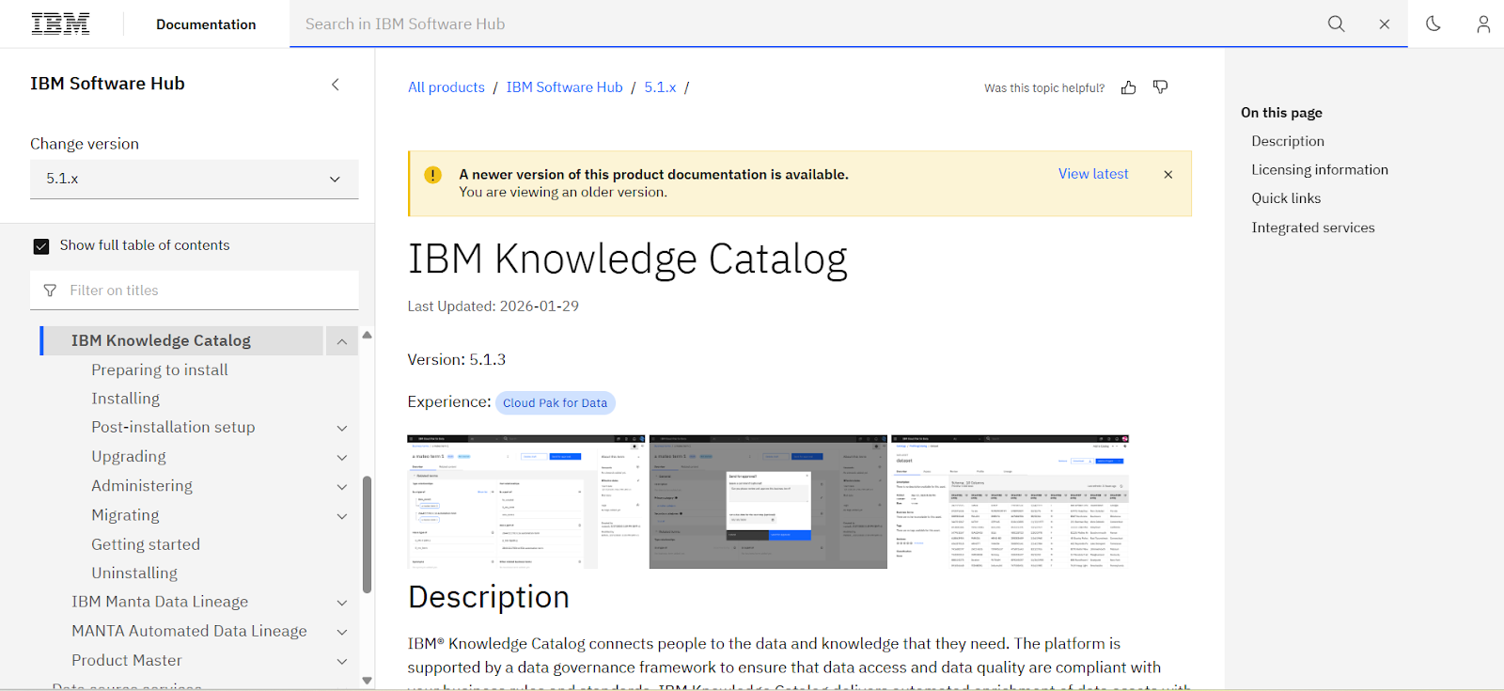Image resolution: width=1504 pixels, height=691 pixels.
Task: Click the thumbs up icon
Action: coord(1128,87)
